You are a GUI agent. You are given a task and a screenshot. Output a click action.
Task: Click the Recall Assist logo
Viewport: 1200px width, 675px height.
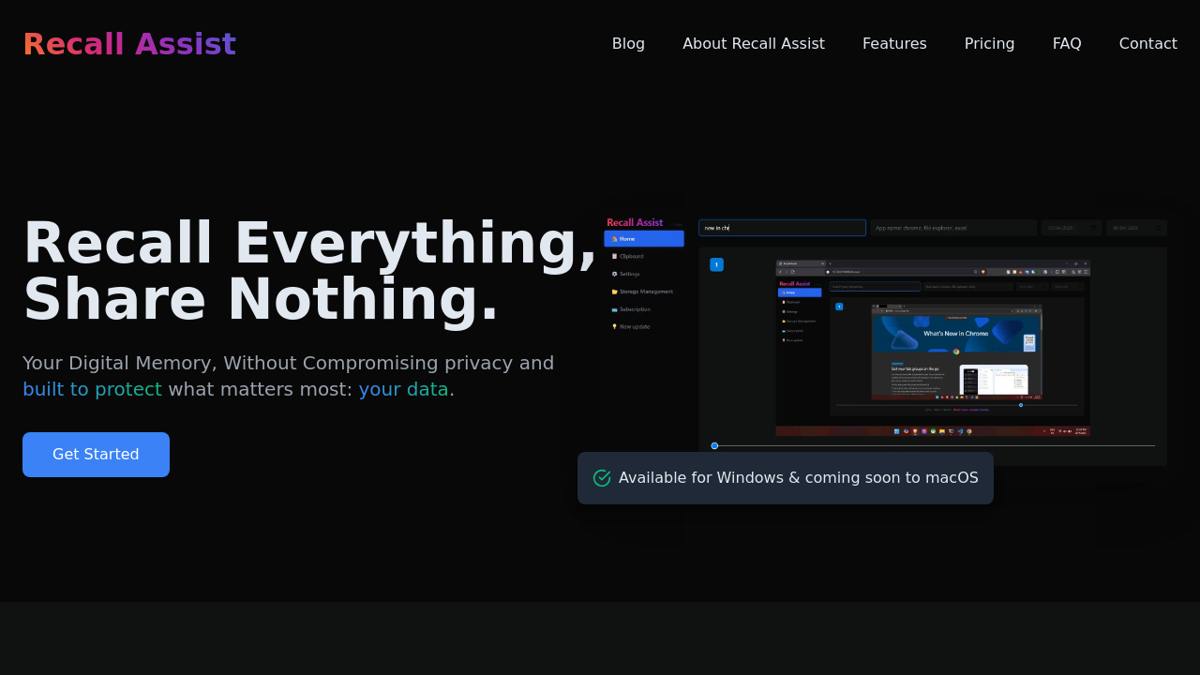(129, 45)
